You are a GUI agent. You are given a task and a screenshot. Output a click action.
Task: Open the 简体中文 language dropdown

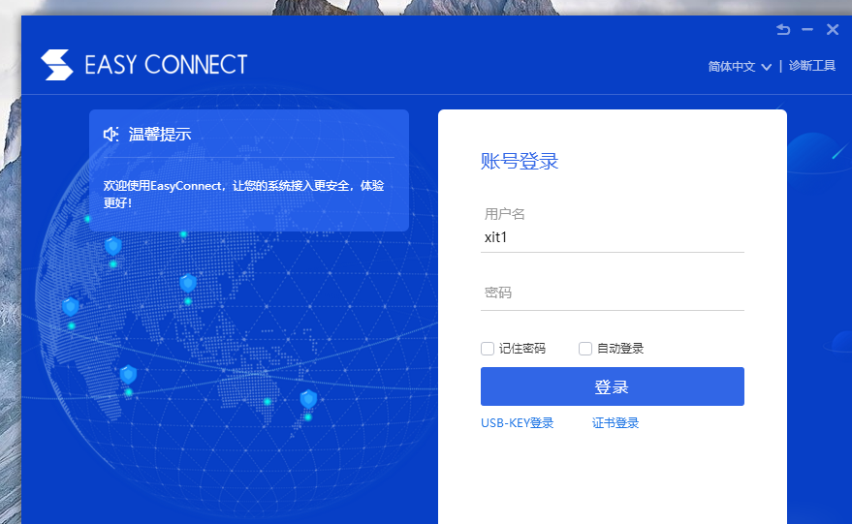pyautogui.click(x=740, y=66)
